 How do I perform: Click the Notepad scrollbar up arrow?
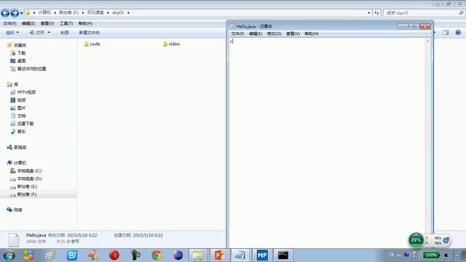coord(428,41)
